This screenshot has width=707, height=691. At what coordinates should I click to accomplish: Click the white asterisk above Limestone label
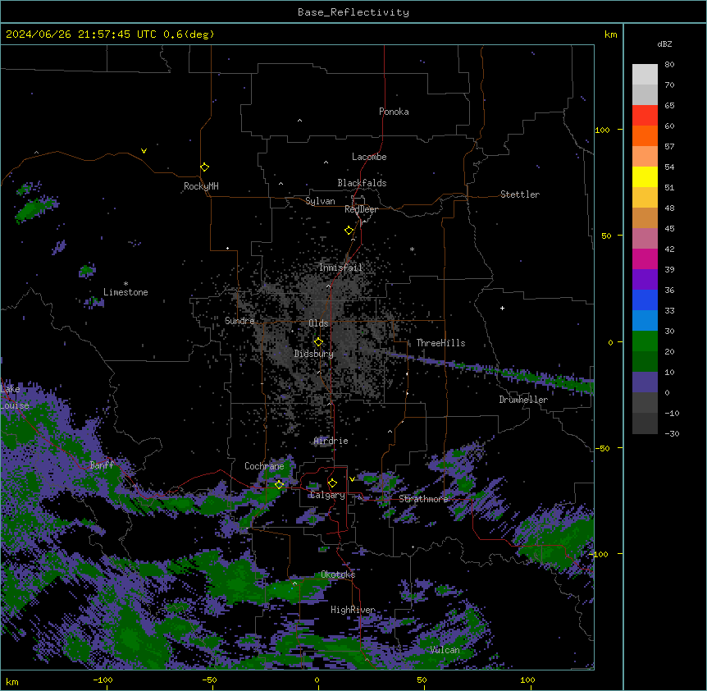[x=125, y=284]
